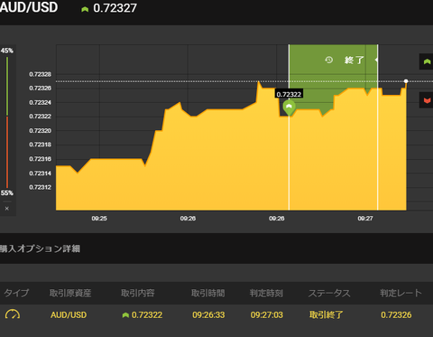The height and width of the screenshot is (337, 433).
Task: Click the 0.72322 trade content value
Action: 147,315
